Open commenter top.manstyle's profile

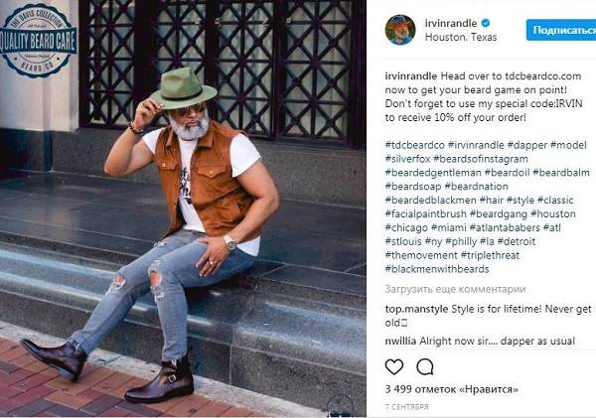point(418,309)
